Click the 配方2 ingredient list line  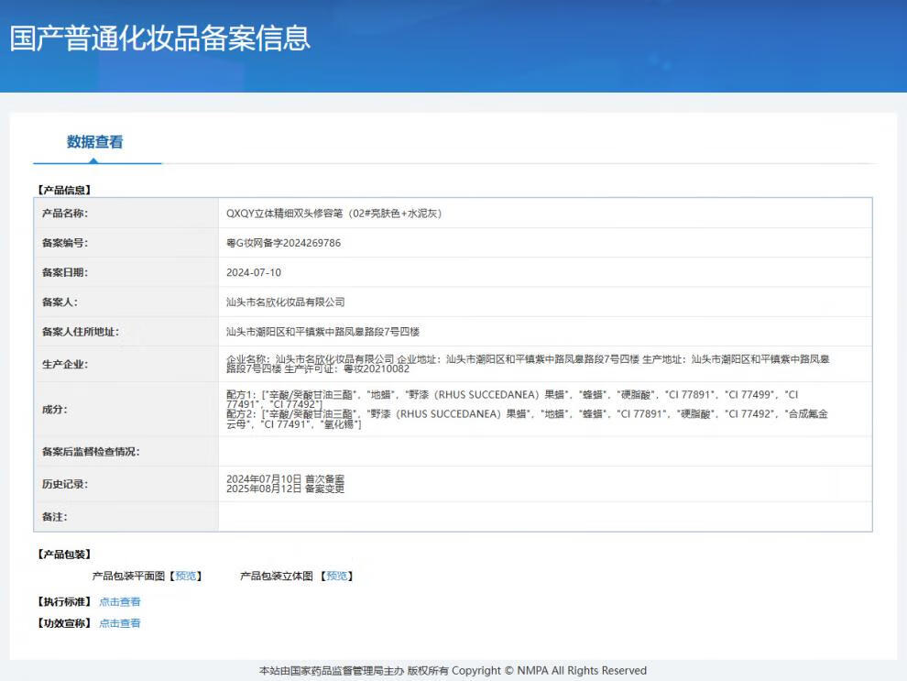[x=527, y=414]
